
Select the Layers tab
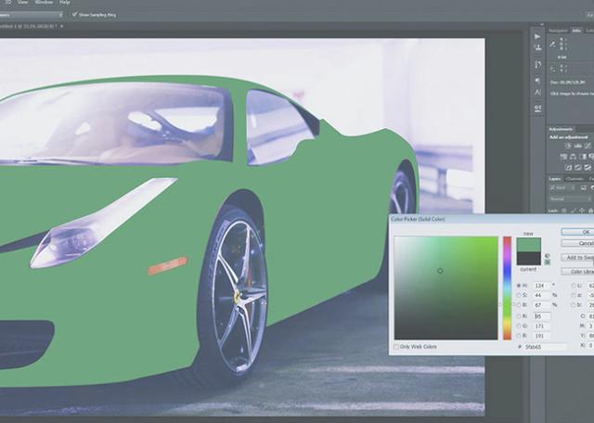tap(555, 179)
